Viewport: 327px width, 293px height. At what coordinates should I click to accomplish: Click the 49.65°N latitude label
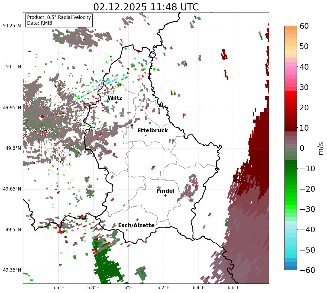coord(12,189)
